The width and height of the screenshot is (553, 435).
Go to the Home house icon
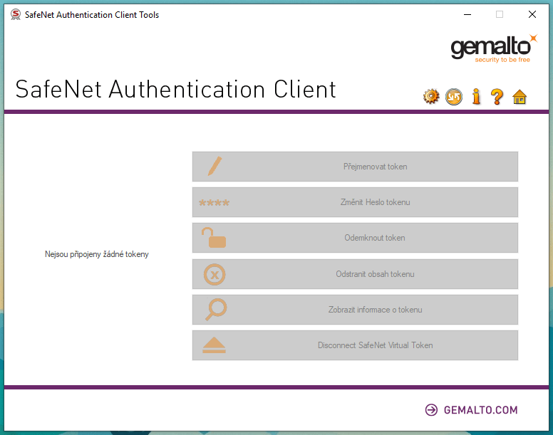point(520,97)
